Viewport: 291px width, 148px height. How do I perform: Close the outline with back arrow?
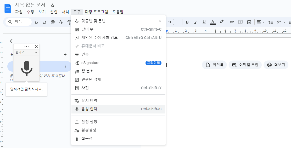12,41
